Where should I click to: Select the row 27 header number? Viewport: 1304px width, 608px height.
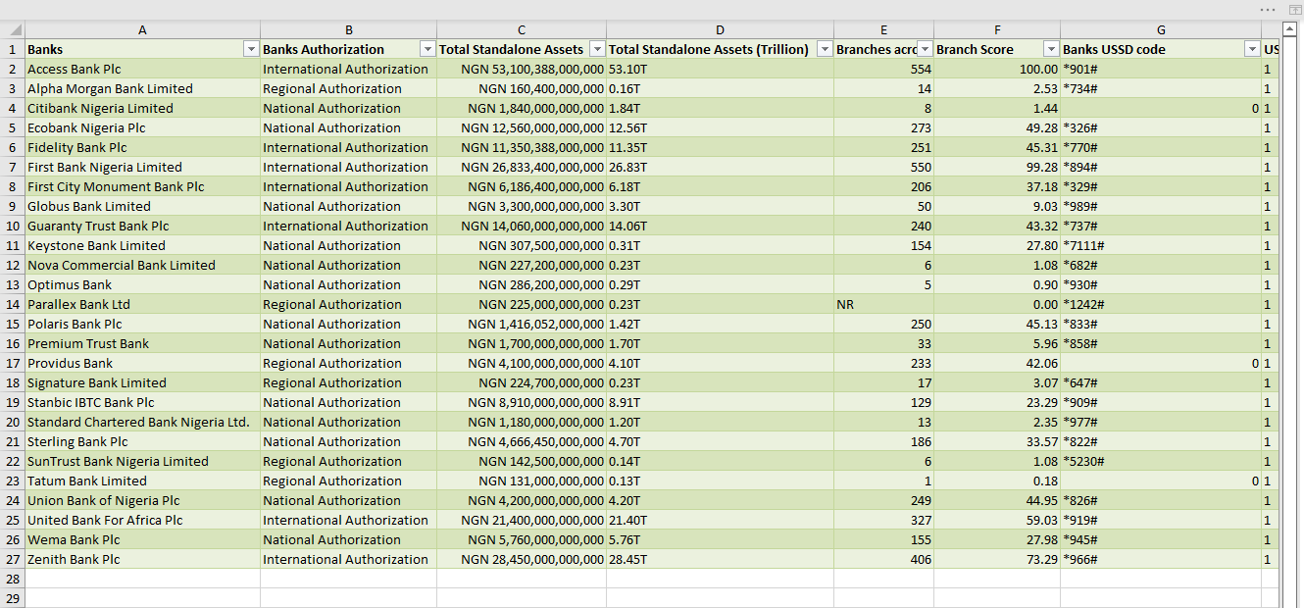[x=12, y=559]
